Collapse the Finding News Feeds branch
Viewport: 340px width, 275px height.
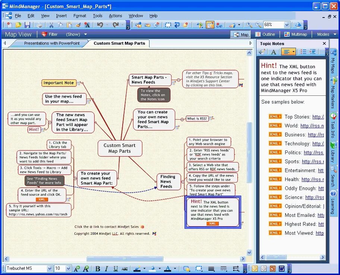pyautogui.click(x=183, y=181)
